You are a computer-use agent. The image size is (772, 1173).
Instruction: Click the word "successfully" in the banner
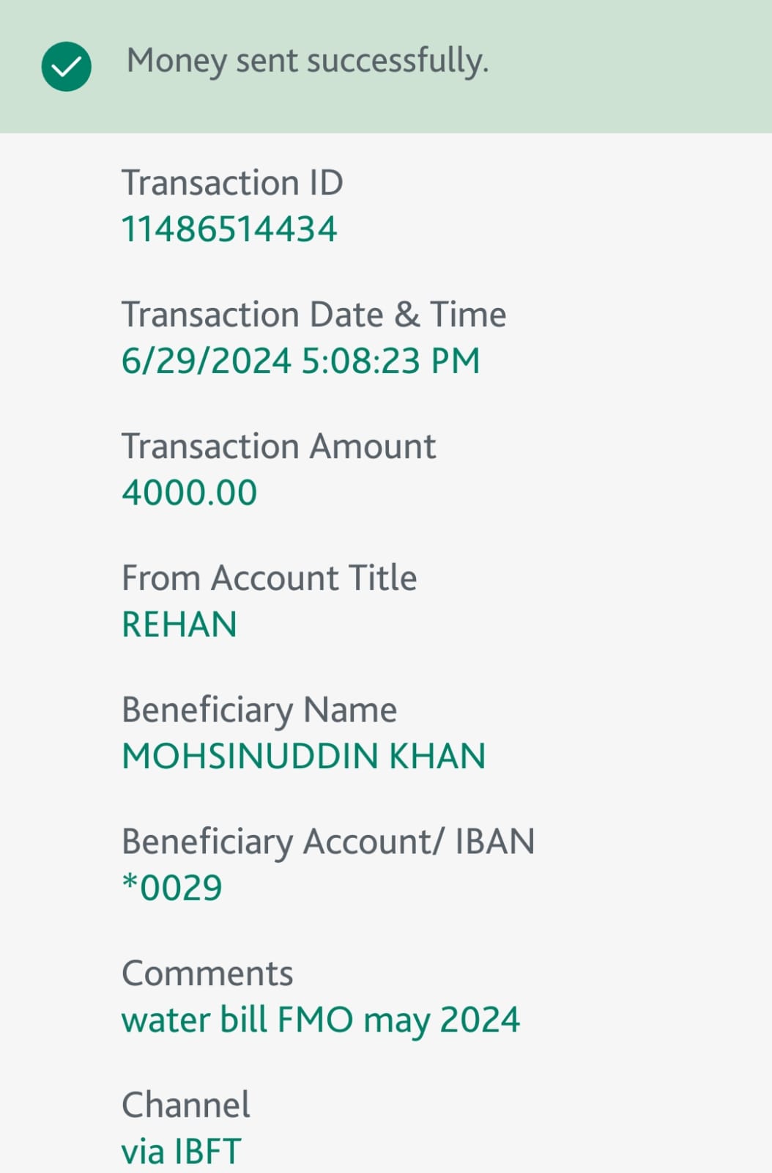pos(397,61)
